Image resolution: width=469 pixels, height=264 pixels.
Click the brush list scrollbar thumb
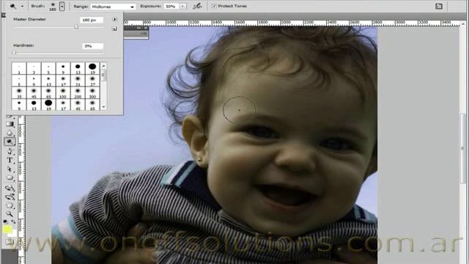103,75
